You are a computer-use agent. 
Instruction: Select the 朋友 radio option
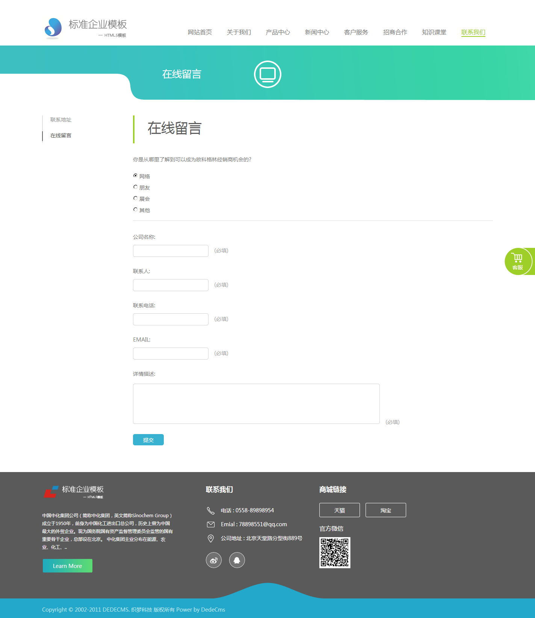tap(136, 187)
